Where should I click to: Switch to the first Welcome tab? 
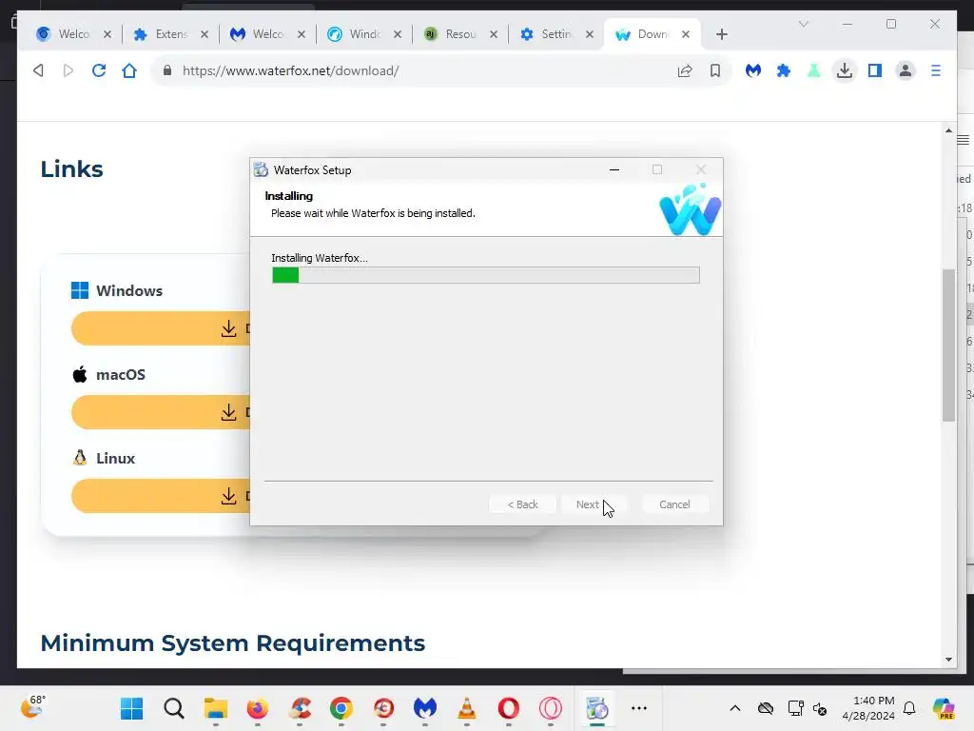pyautogui.click(x=74, y=34)
